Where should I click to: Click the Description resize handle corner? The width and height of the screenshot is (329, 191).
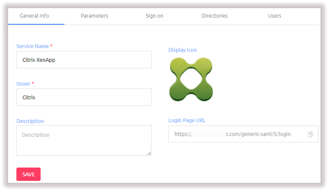(149, 153)
